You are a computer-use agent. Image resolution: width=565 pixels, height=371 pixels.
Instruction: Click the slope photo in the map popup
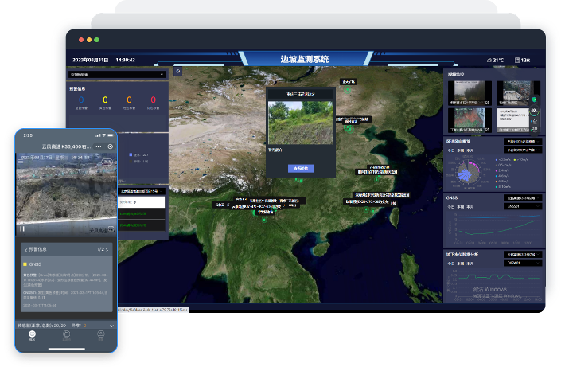click(x=301, y=123)
